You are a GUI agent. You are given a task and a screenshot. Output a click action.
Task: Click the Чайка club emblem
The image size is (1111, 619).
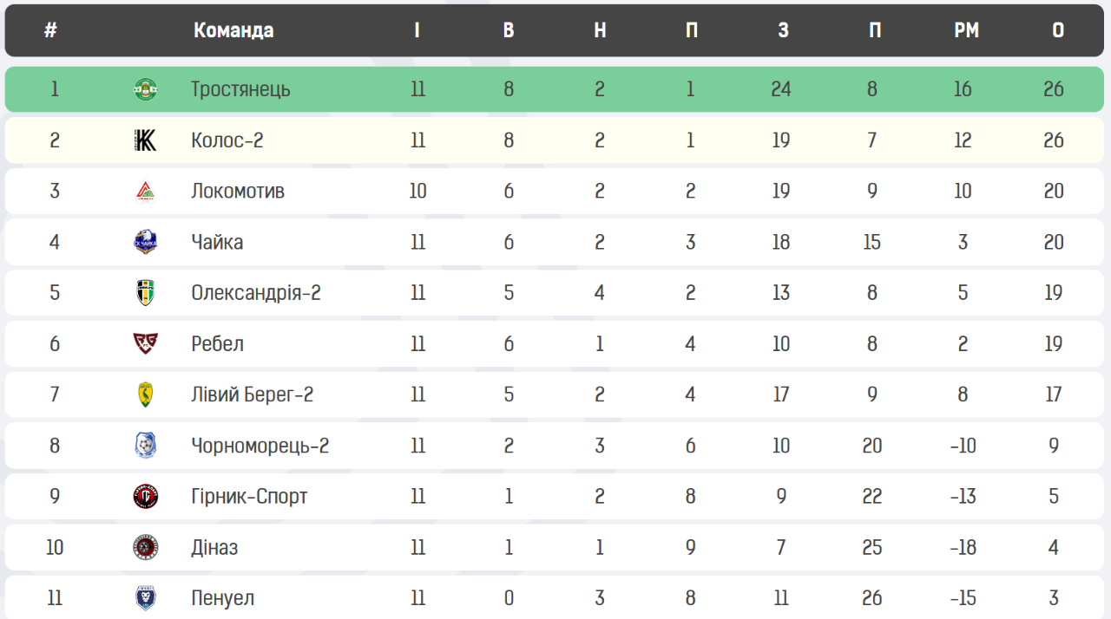(145, 242)
